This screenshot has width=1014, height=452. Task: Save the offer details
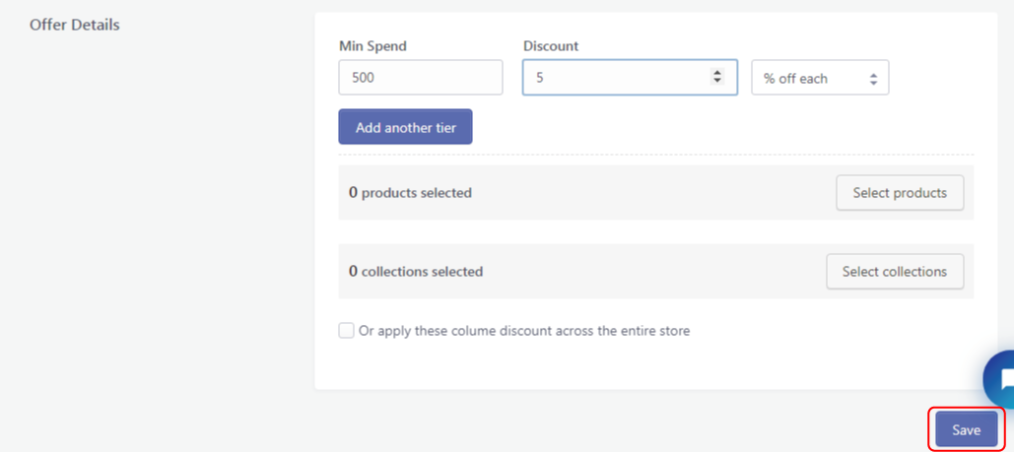pos(966,430)
